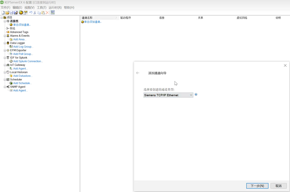Click the back arrow in the channel wizard
This screenshot has height=192, width=290.
pos(138,73)
